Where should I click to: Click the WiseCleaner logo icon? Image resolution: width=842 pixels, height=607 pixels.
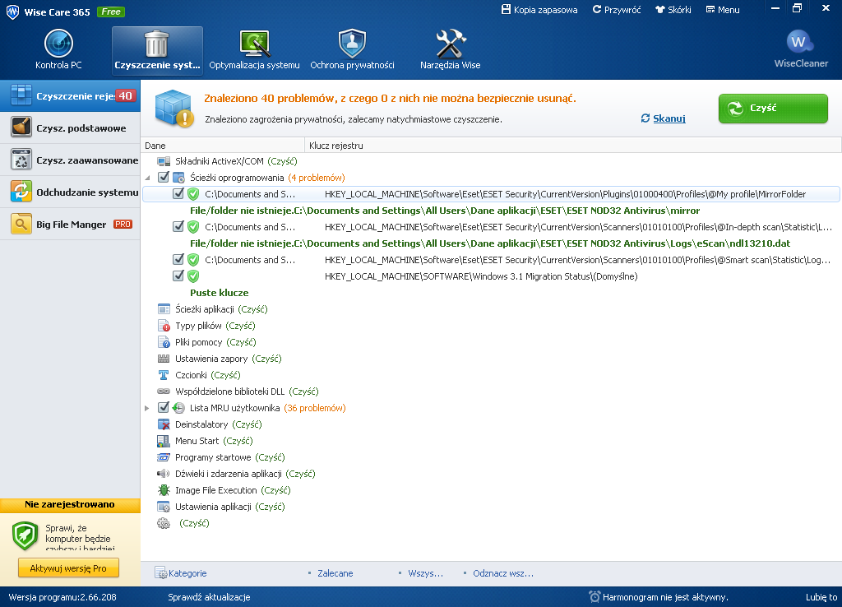[x=800, y=41]
